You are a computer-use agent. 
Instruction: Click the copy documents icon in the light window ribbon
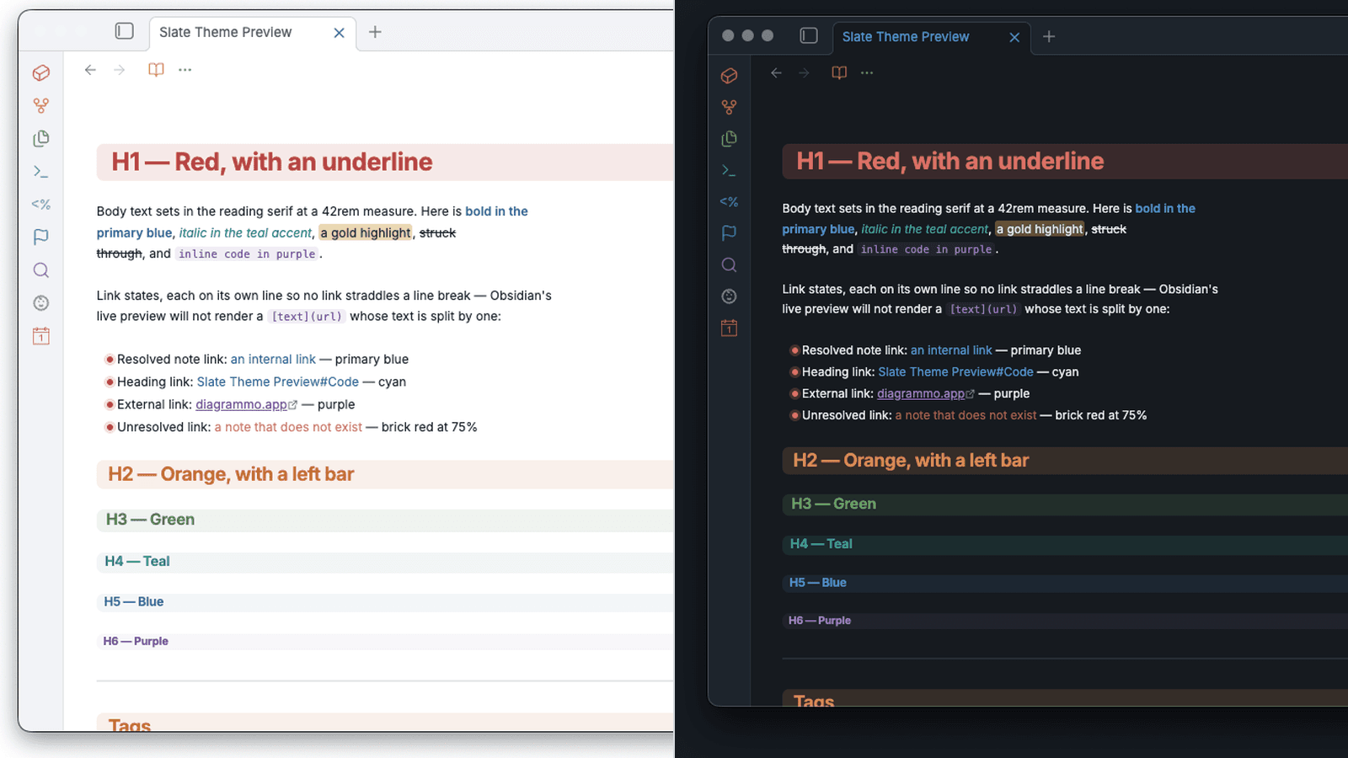[x=41, y=138]
